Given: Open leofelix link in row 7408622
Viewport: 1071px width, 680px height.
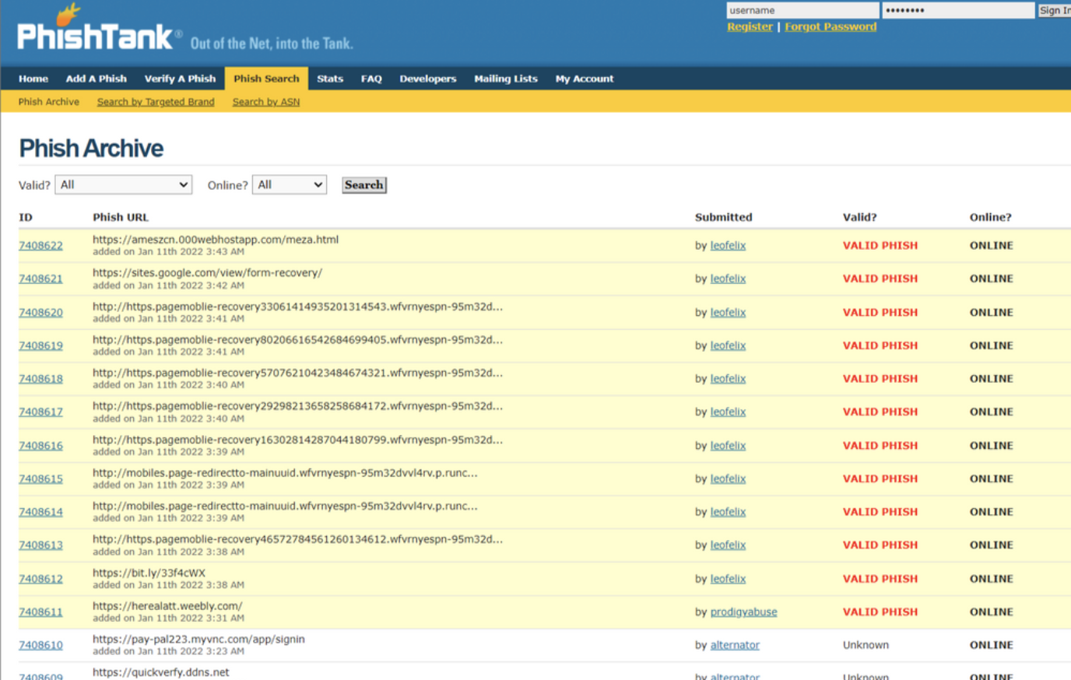Looking at the screenshot, I should click(728, 245).
